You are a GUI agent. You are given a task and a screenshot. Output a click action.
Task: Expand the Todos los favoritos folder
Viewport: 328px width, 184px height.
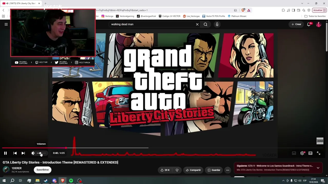pos(315,16)
